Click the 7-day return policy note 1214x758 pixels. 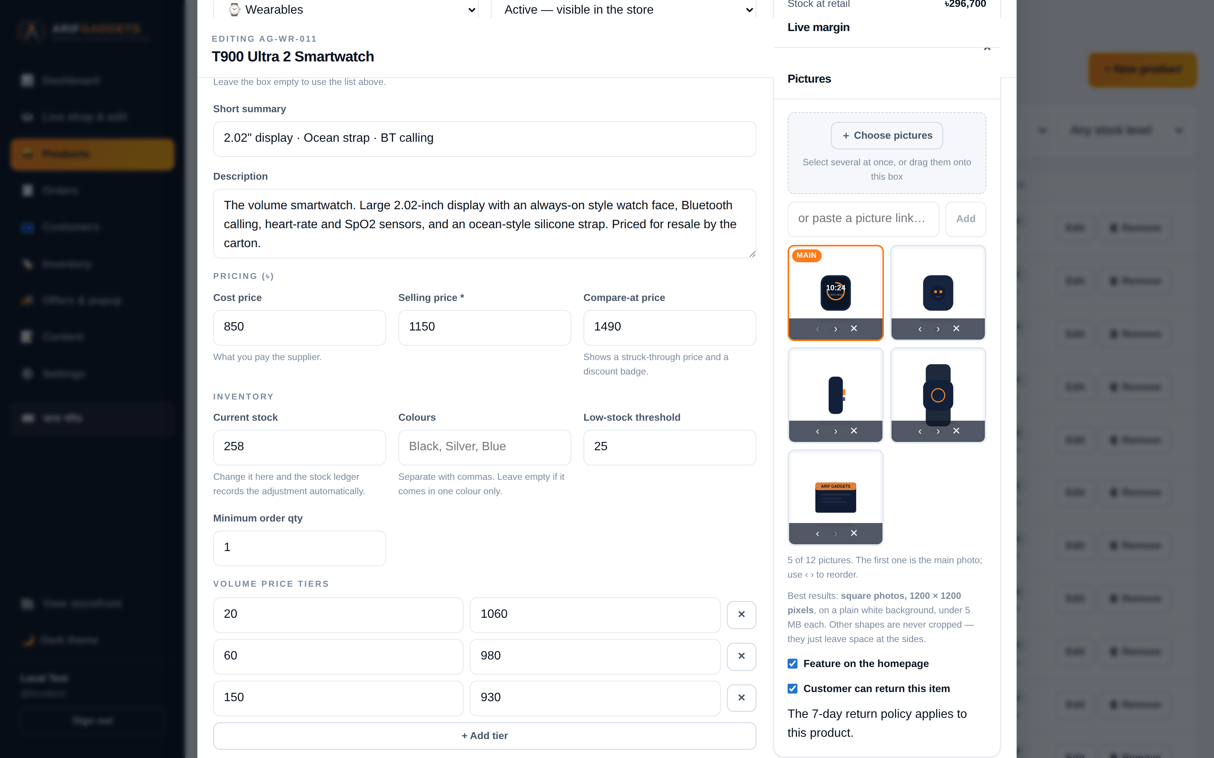click(877, 723)
